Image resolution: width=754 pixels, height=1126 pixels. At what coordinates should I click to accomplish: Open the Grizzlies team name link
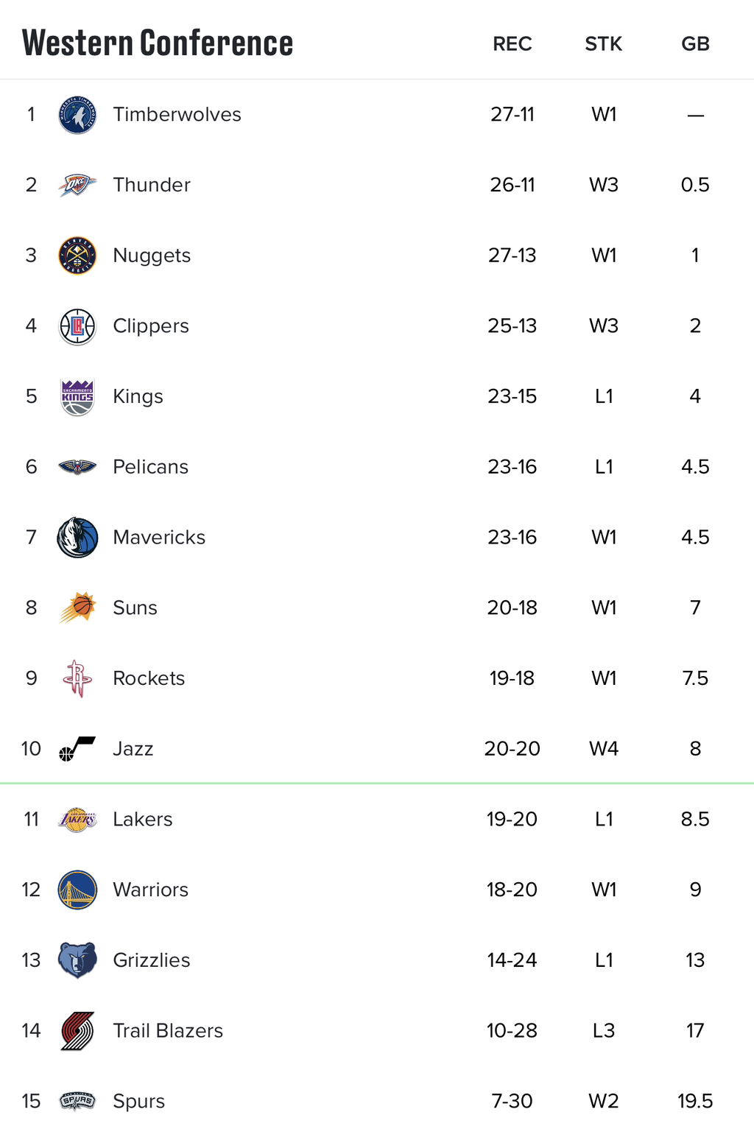point(152,960)
